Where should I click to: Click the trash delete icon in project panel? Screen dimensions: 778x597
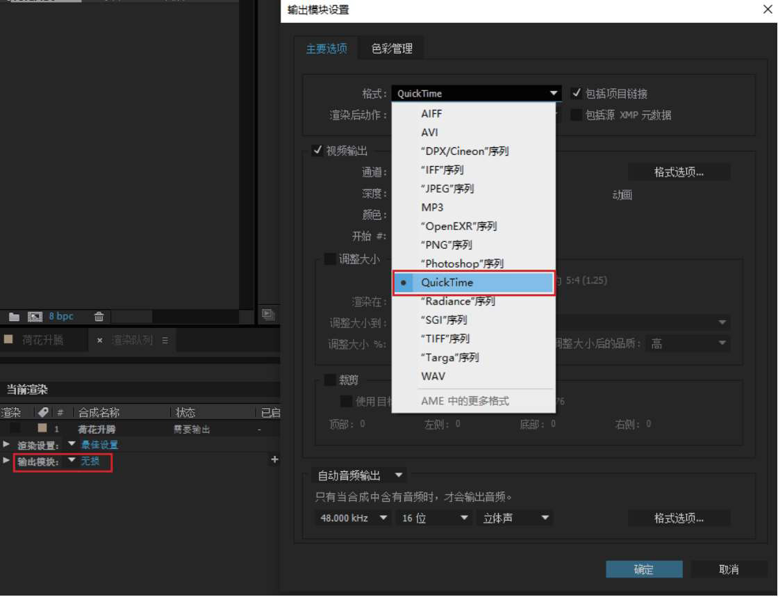[x=99, y=316]
